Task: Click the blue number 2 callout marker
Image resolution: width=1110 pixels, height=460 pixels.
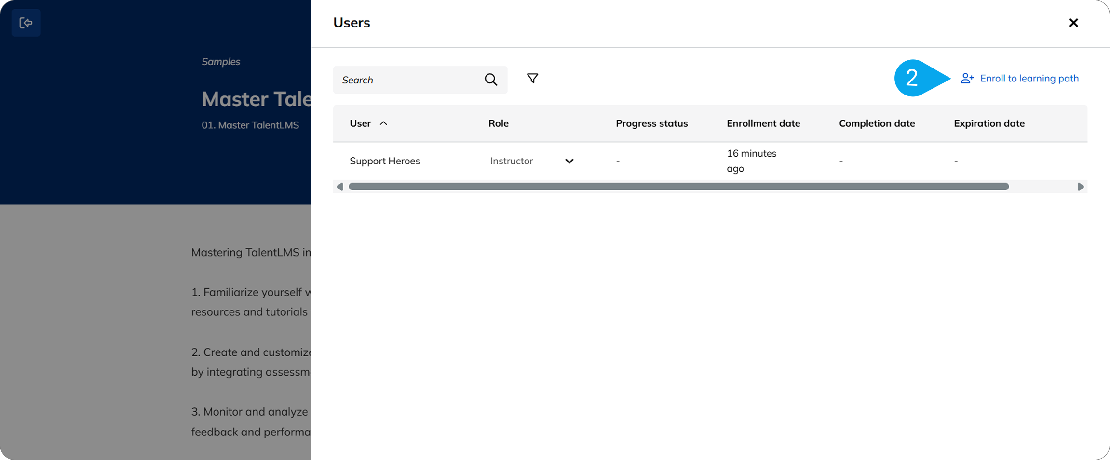Action: (912, 78)
